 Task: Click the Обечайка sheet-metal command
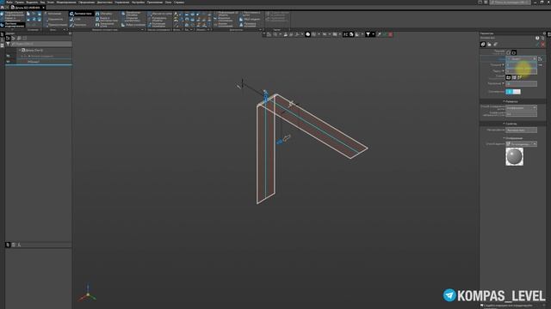pos(104,14)
